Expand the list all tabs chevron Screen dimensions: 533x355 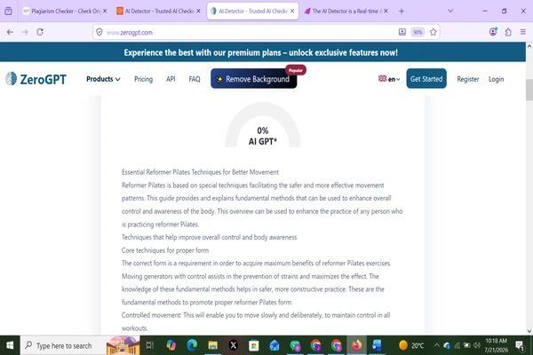click(x=450, y=11)
